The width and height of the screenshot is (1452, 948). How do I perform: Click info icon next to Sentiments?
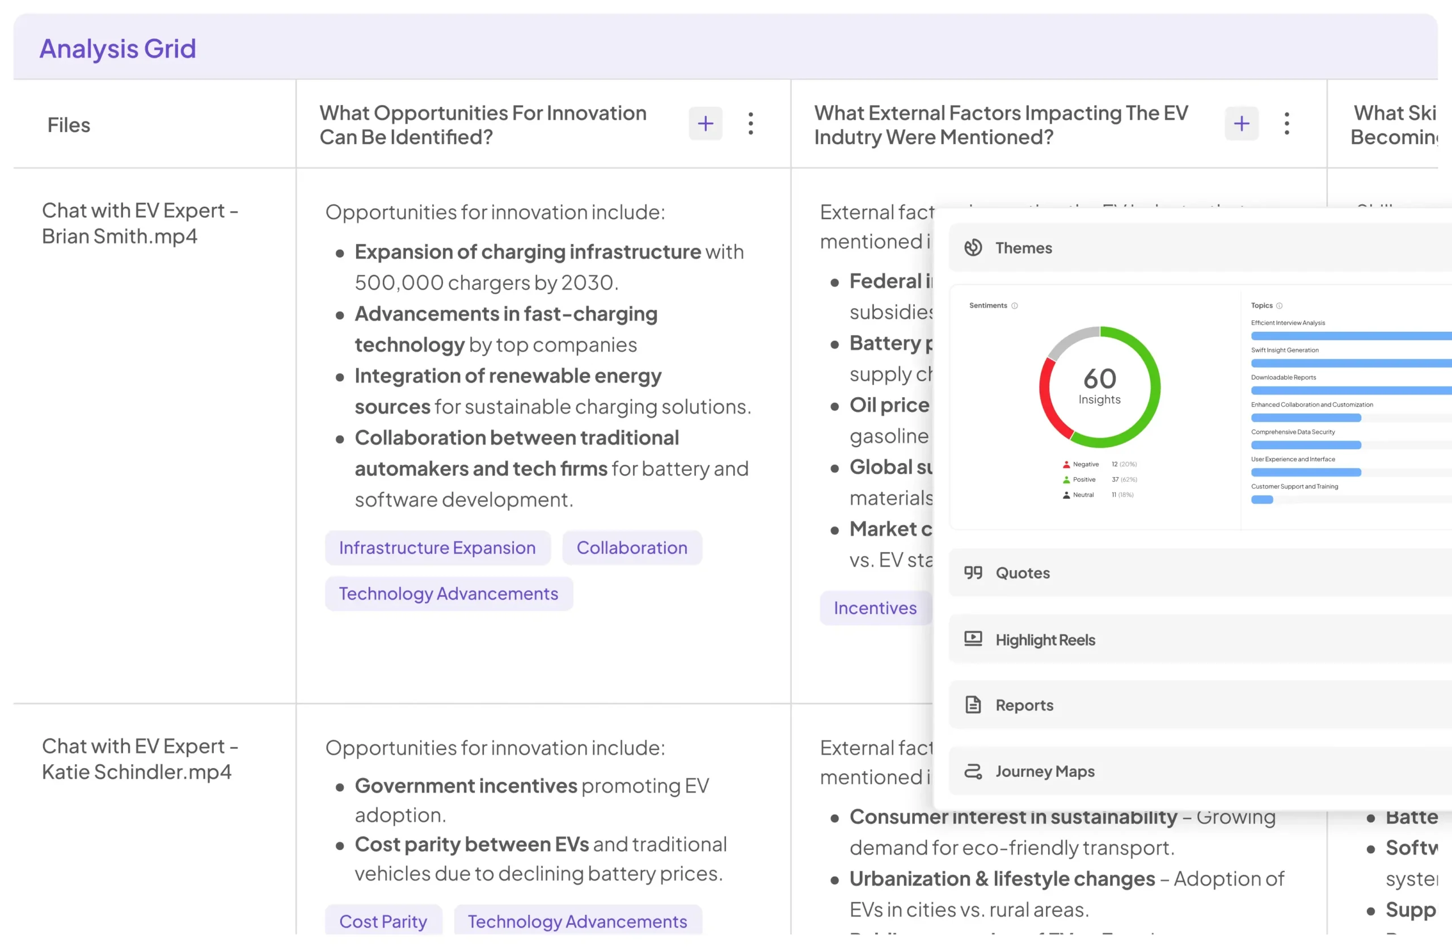coord(1015,306)
